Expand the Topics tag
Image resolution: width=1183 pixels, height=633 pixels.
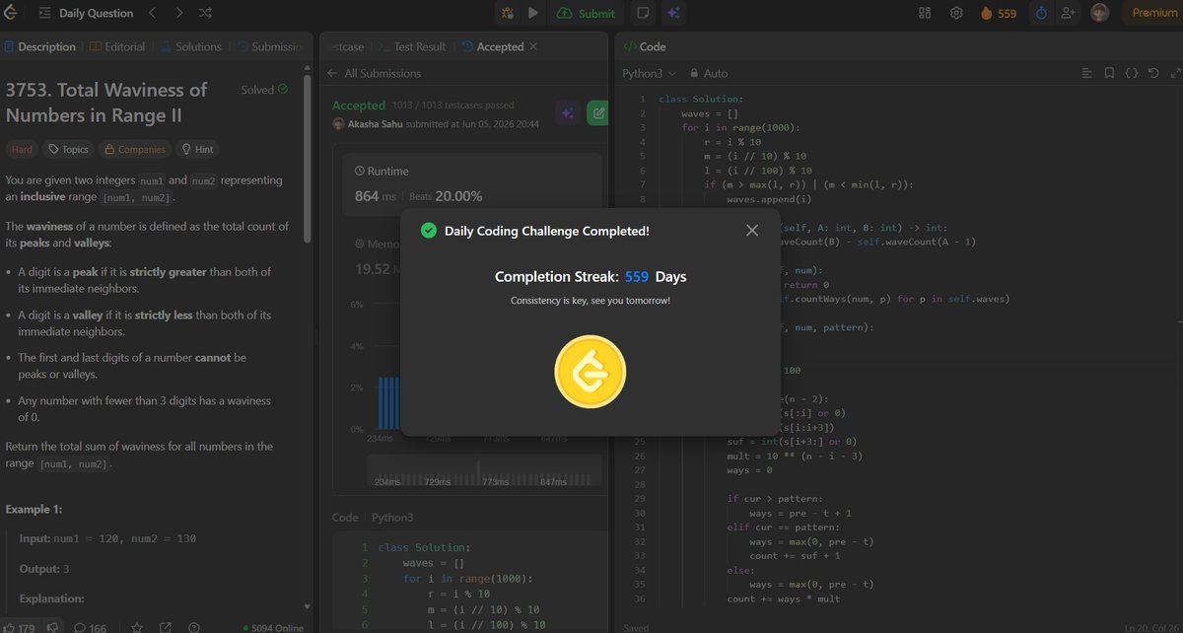click(x=68, y=150)
